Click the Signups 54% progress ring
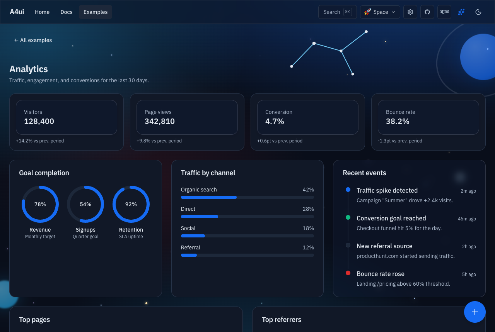Screen dimensions: 495x332 [x=85, y=204]
